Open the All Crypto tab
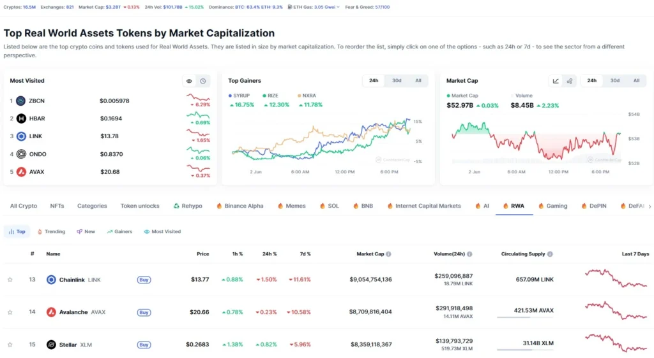 (x=24, y=206)
